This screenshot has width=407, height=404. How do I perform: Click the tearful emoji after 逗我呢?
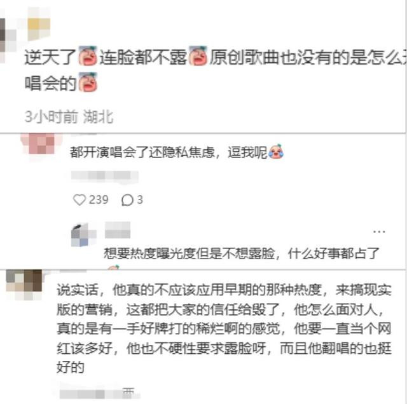pos(276,151)
